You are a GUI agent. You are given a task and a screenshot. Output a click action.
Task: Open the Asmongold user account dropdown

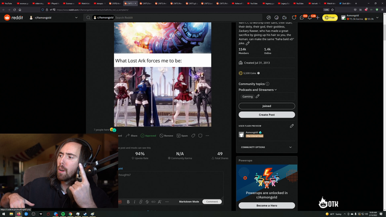click(360, 17)
